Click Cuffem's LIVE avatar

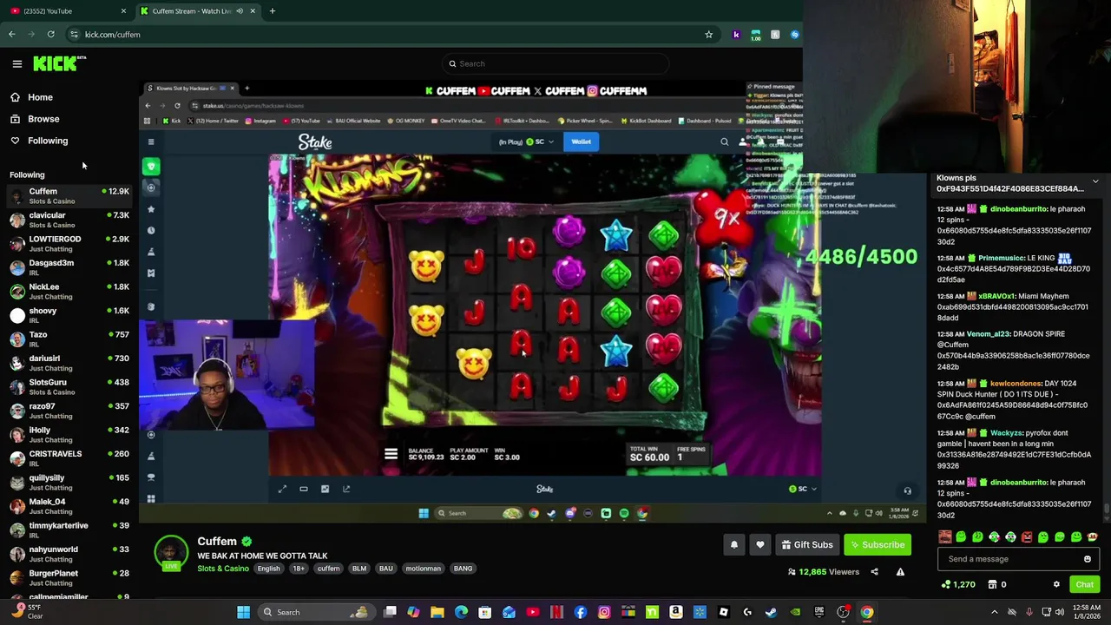pos(171,553)
